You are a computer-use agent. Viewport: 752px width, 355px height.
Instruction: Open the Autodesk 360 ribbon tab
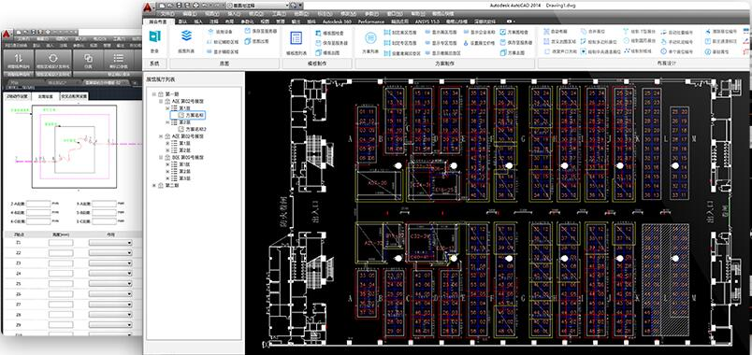tap(337, 21)
